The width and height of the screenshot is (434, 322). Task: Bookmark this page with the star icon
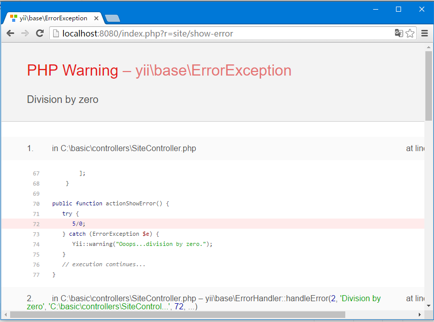[x=410, y=33]
